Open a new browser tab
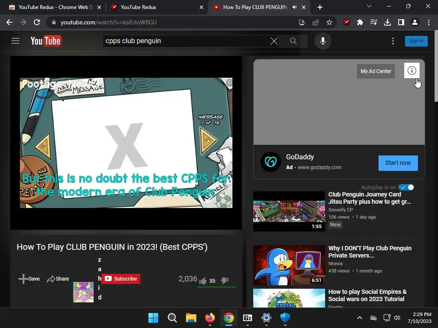Viewport: 438px width, 328px height. [320, 7]
